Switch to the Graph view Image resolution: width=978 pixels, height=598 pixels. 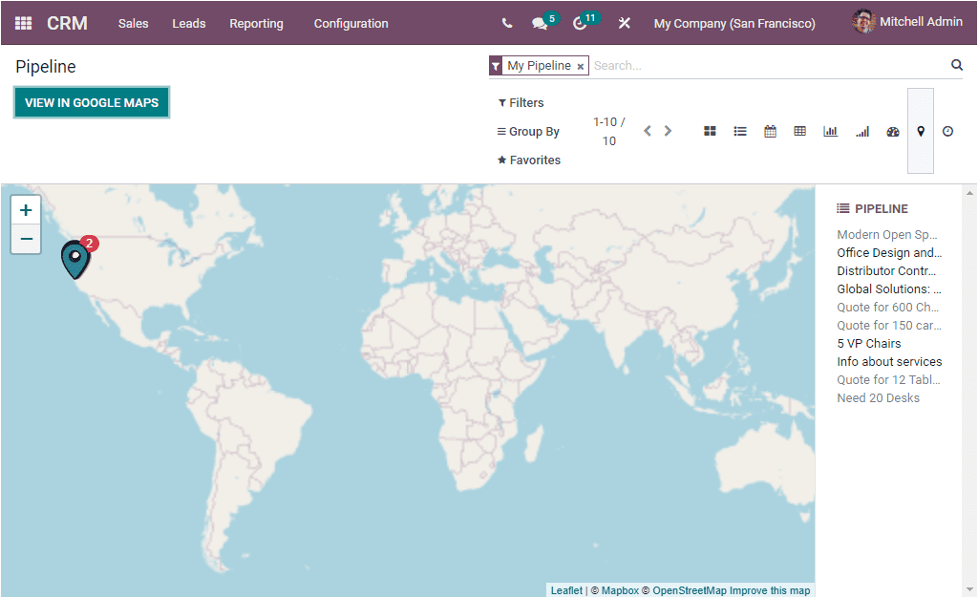click(x=830, y=131)
